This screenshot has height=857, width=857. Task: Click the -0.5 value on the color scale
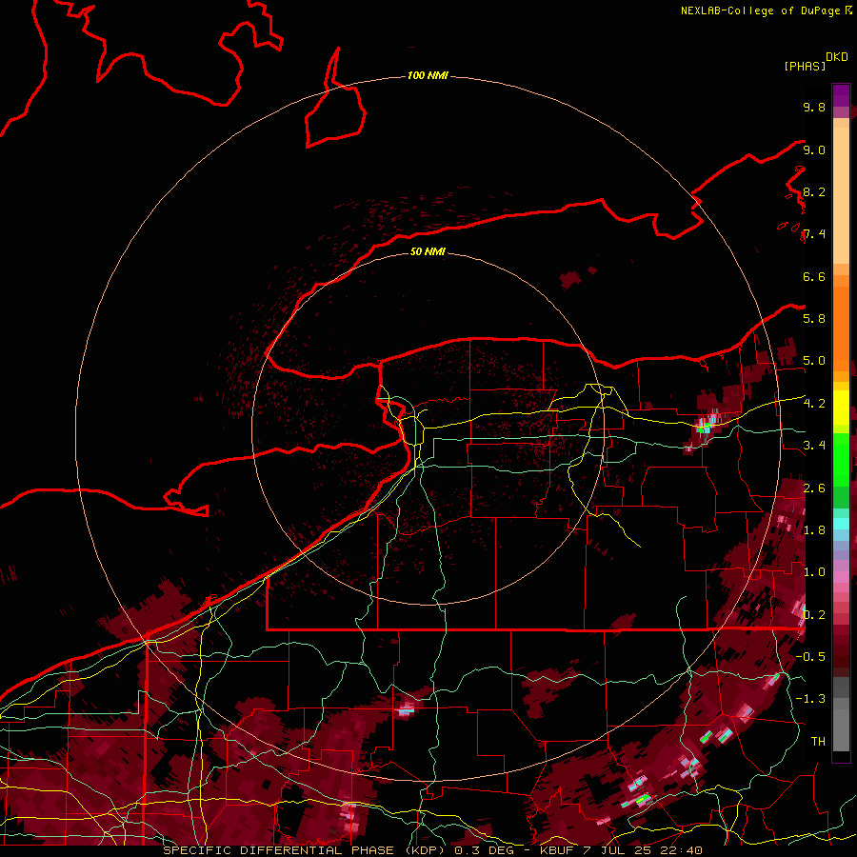(x=810, y=656)
